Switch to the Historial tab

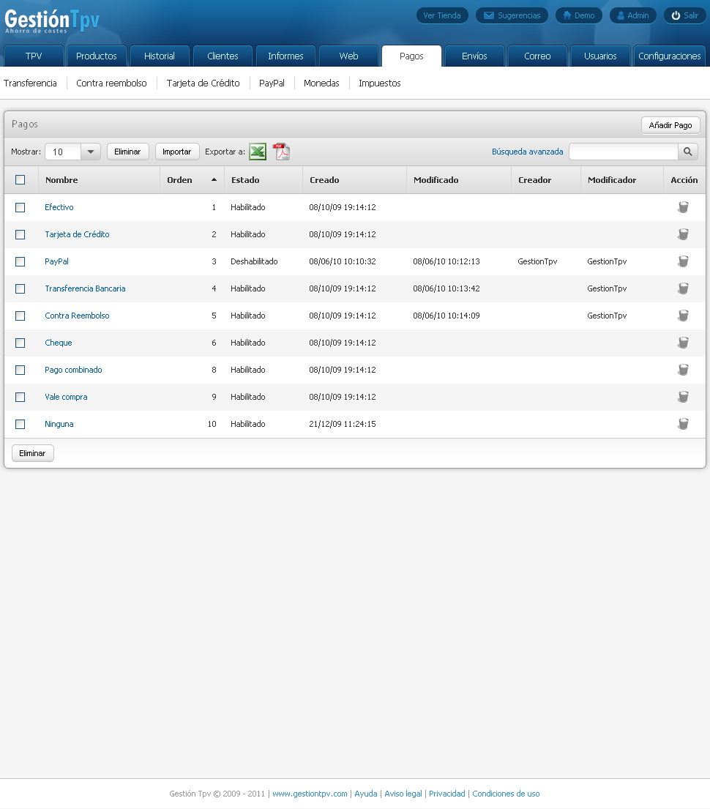coord(160,56)
